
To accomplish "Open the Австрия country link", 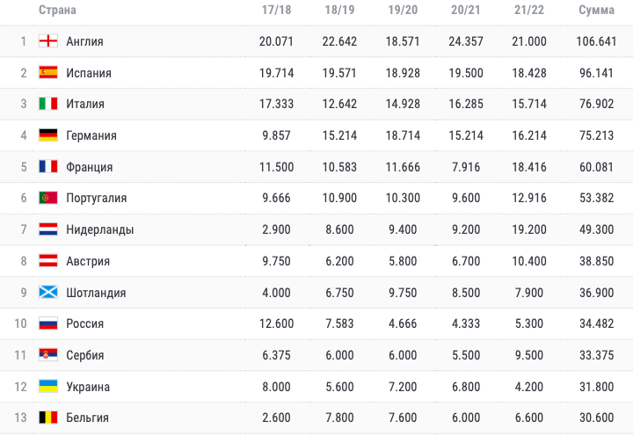I will 88,261.
